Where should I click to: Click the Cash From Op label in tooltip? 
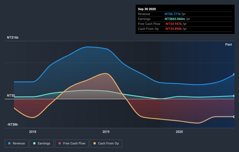click(148, 29)
